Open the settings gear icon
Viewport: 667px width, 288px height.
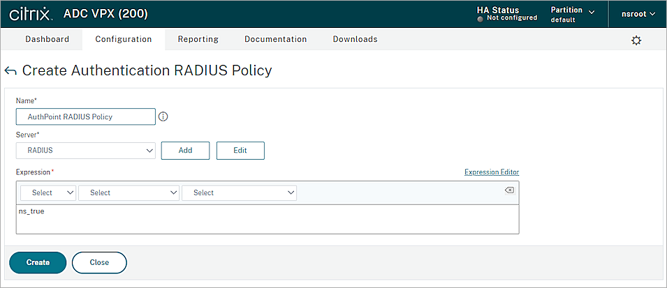(x=636, y=40)
